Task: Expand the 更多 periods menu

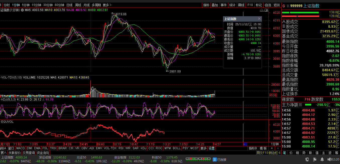Action: 107,5
